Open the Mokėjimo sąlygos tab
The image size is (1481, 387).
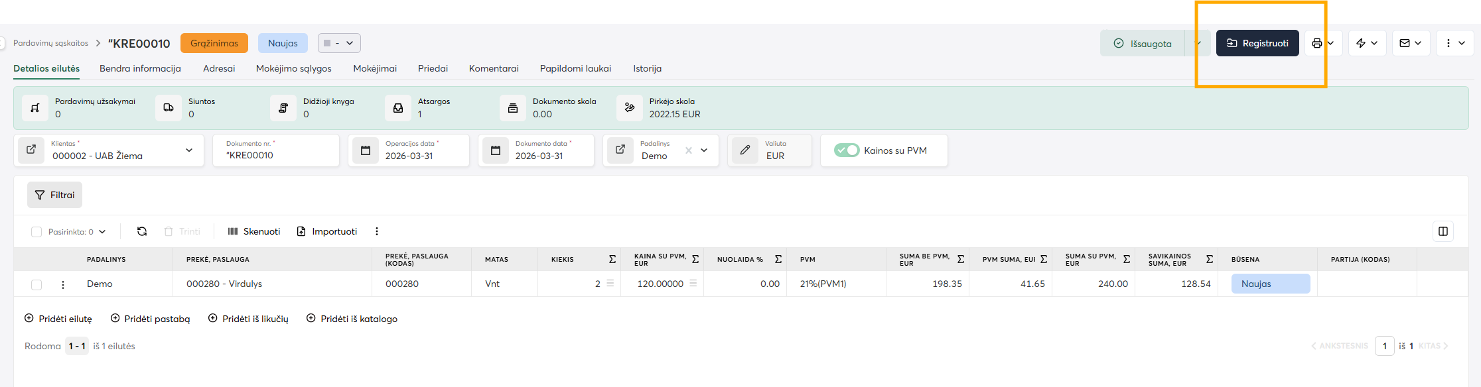pos(293,68)
